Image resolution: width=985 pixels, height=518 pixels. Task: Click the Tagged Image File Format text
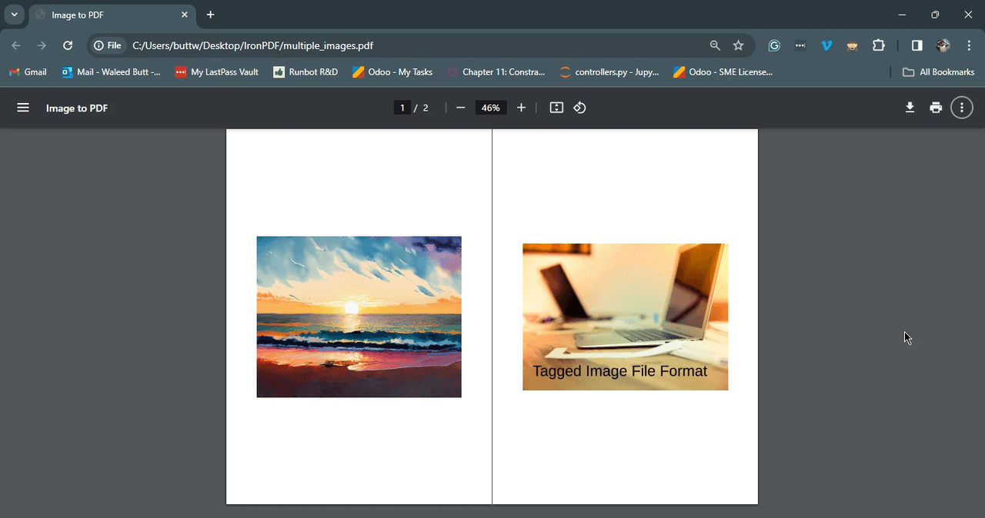[619, 371]
